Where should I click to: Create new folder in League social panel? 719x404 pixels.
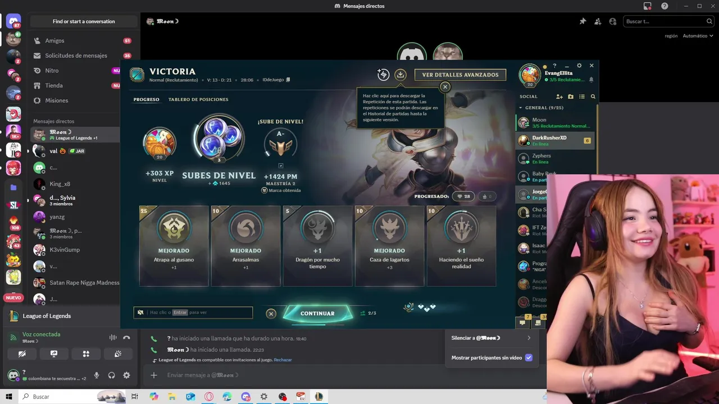pyautogui.click(x=571, y=97)
